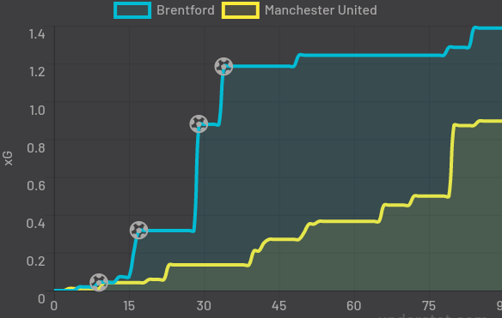Click the goal ball marker near minute 9
Screen dimensions: 502x318
[x=99, y=282]
